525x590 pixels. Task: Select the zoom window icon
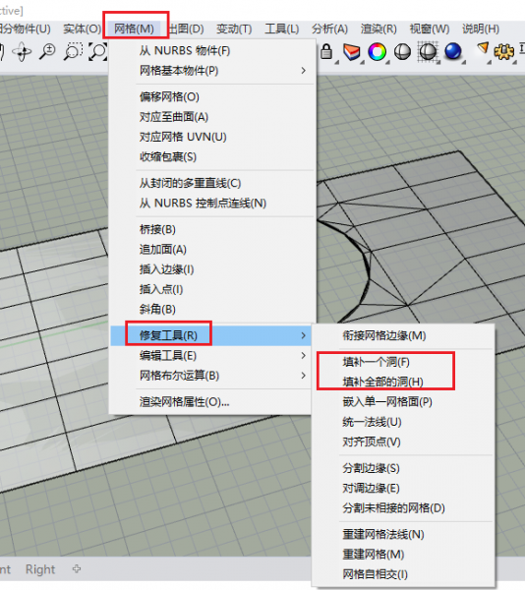[x=73, y=51]
